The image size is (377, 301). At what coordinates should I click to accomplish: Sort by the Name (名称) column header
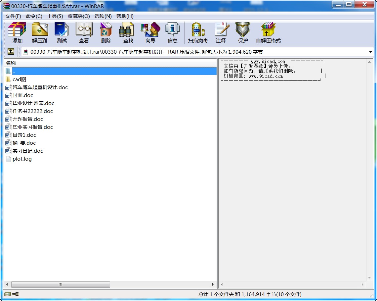[x=110, y=63]
